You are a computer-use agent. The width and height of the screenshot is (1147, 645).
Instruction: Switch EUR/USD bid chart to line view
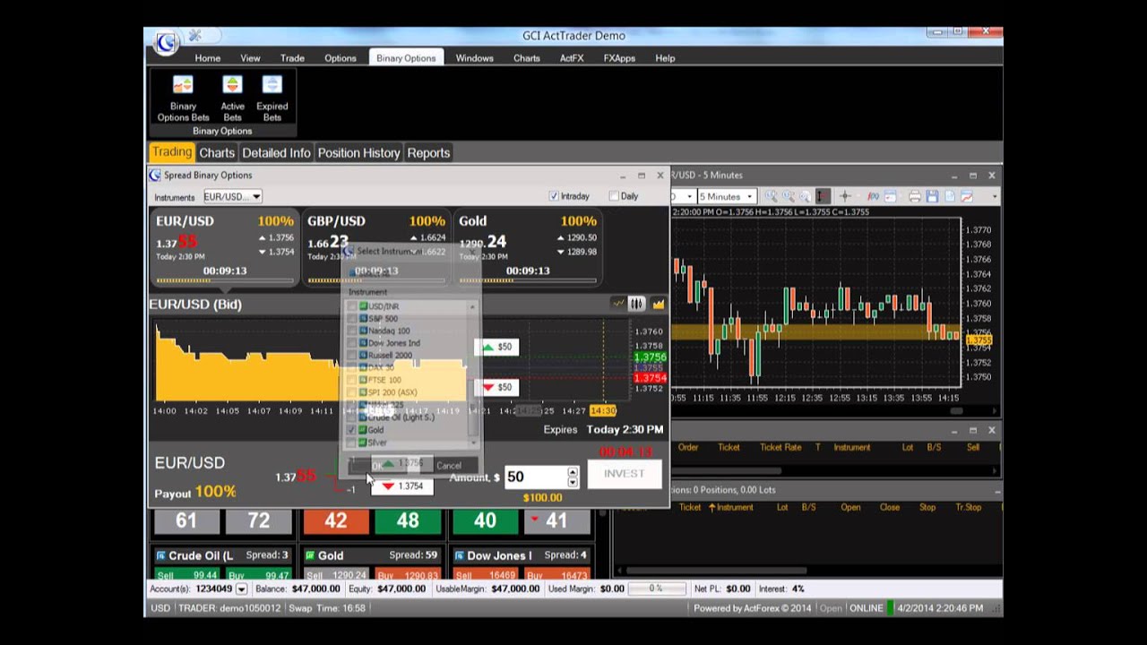pos(618,304)
